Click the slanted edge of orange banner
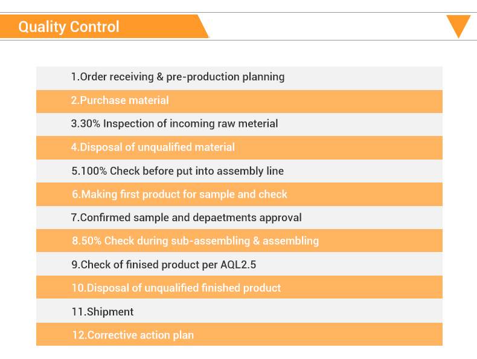Viewport: 477px width, 359px height. click(203, 27)
